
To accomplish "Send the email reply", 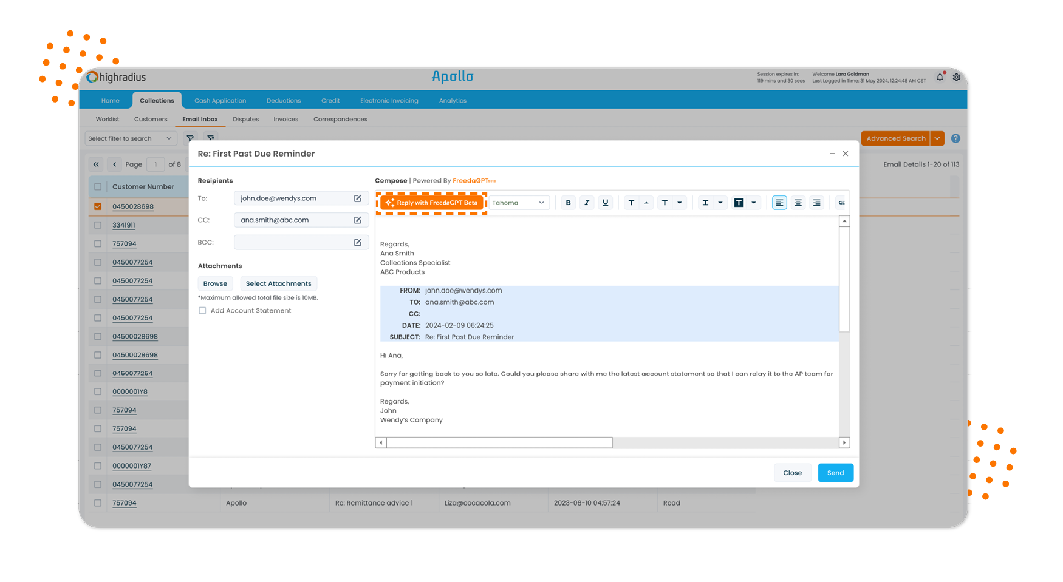I will tap(835, 473).
